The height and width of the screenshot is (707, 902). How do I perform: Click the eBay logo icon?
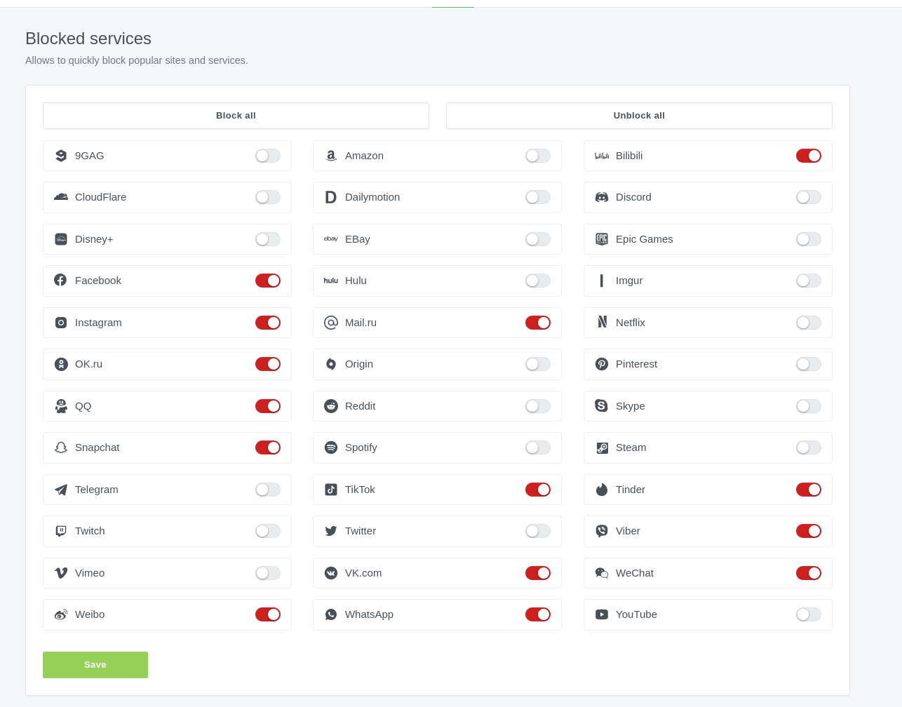point(331,239)
